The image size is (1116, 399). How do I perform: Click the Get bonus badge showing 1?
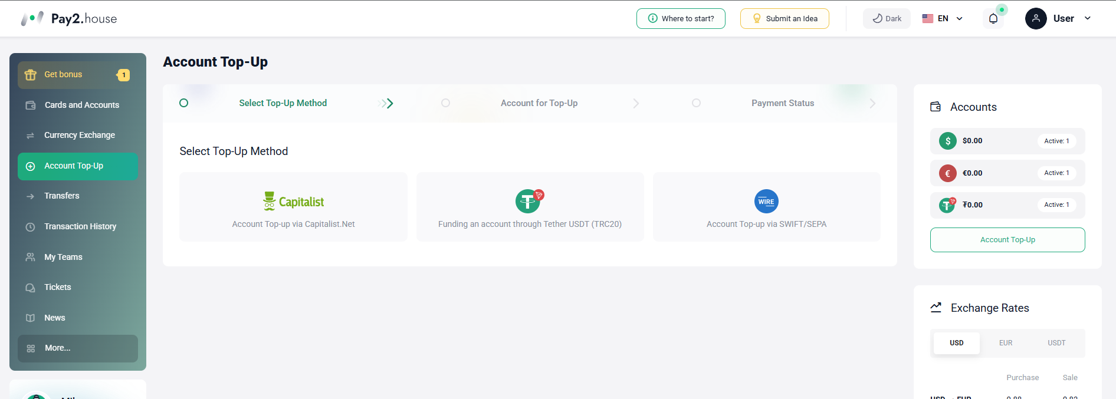tap(123, 75)
